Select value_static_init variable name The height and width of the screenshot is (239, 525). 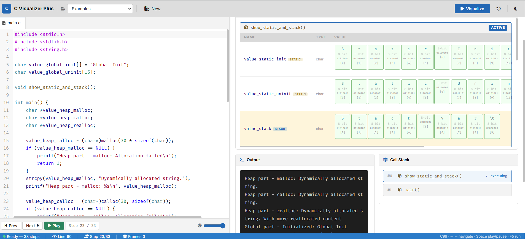tap(265, 59)
